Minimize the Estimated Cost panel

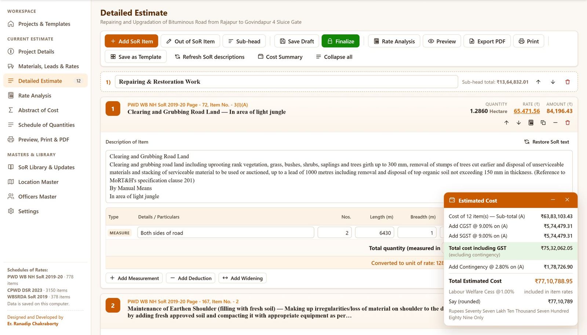[553, 200]
